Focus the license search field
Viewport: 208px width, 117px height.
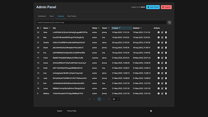point(101,22)
